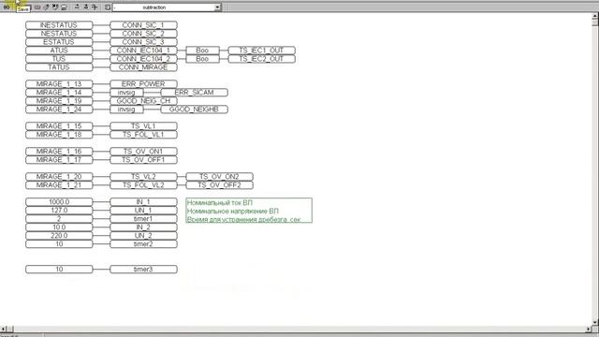This screenshot has width=599, height=337.
Task: Select the TS_VL2 block
Action: click(x=143, y=177)
